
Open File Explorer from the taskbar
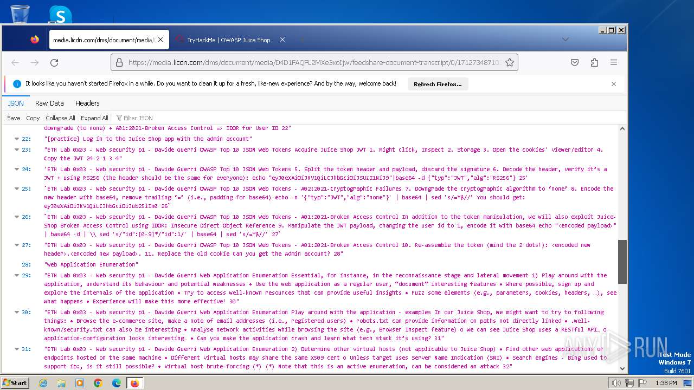pos(61,383)
